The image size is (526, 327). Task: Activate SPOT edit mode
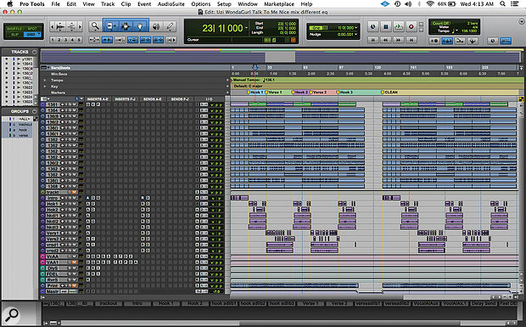[32, 29]
